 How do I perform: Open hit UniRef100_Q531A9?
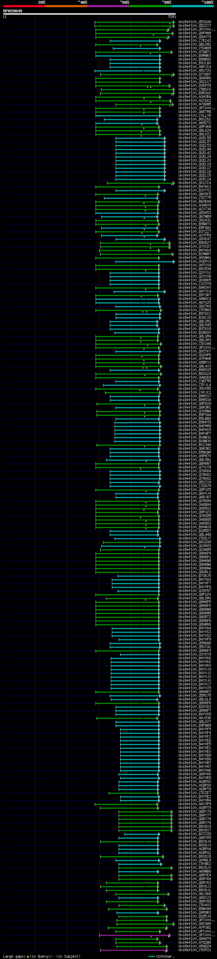tap(195, 22)
